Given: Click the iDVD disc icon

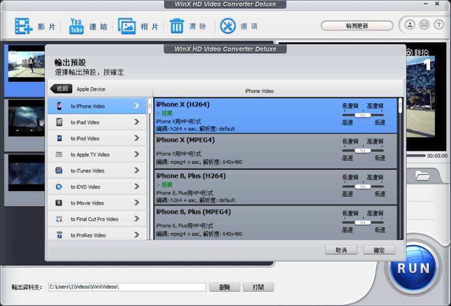Looking at the screenshot, I should pos(59,187).
